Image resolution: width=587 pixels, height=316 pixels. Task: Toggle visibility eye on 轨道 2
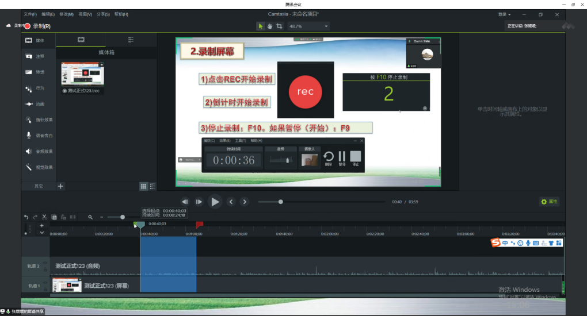pos(45,263)
